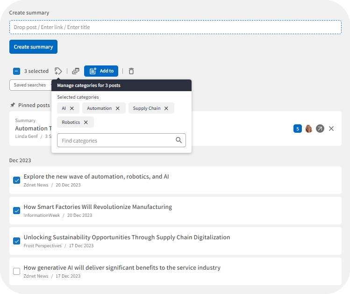Remove the AI category chip
Image resolution: width=350 pixels, height=294 pixels.
point(72,108)
